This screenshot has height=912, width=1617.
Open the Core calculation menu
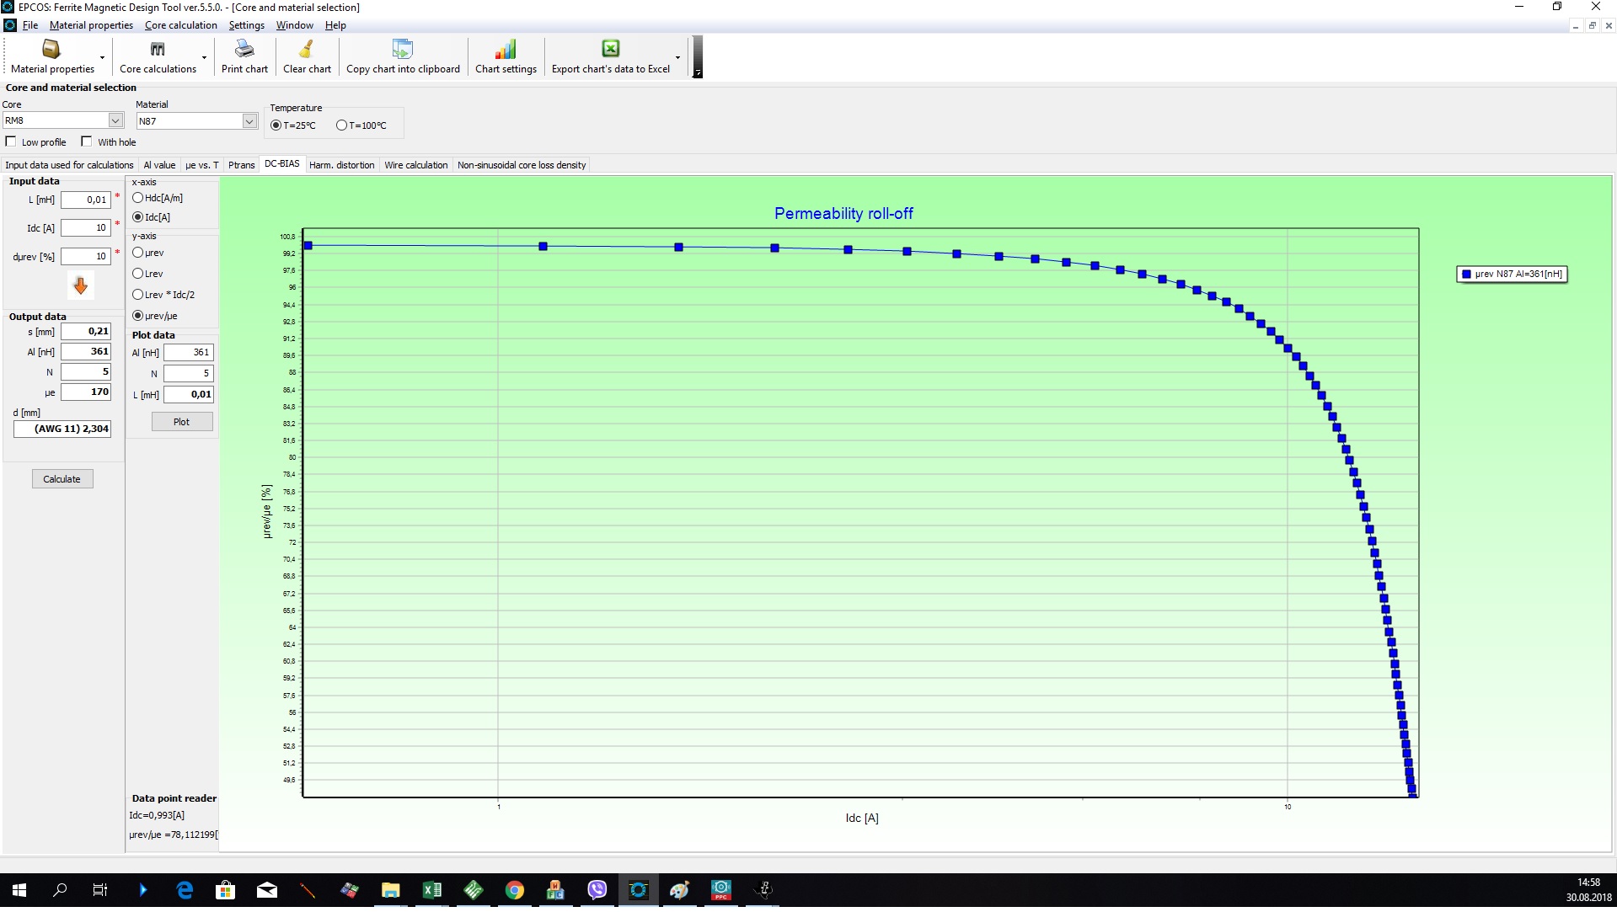pyautogui.click(x=181, y=25)
